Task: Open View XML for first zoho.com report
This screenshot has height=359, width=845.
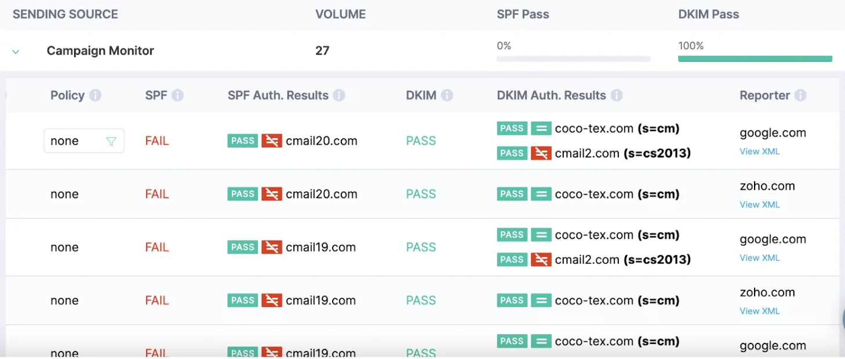Action: click(759, 204)
